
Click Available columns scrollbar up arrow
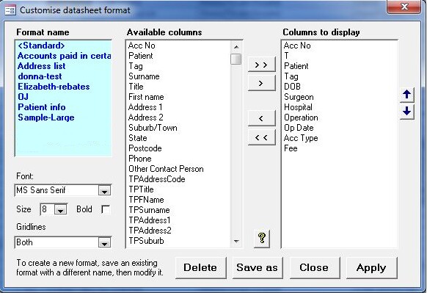pos(236,47)
